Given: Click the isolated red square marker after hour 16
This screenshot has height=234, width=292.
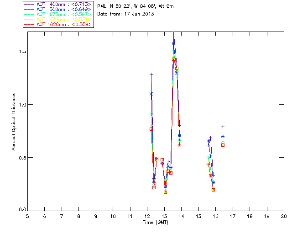Looking at the screenshot, I should point(223,145).
